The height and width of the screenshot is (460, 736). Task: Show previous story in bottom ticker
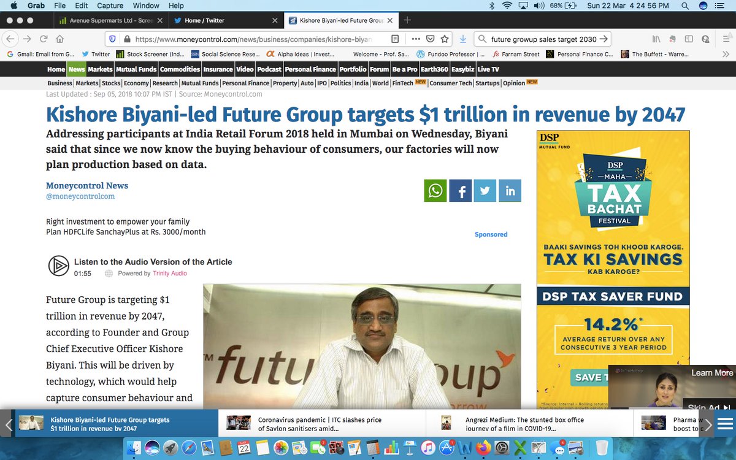point(8,424)
